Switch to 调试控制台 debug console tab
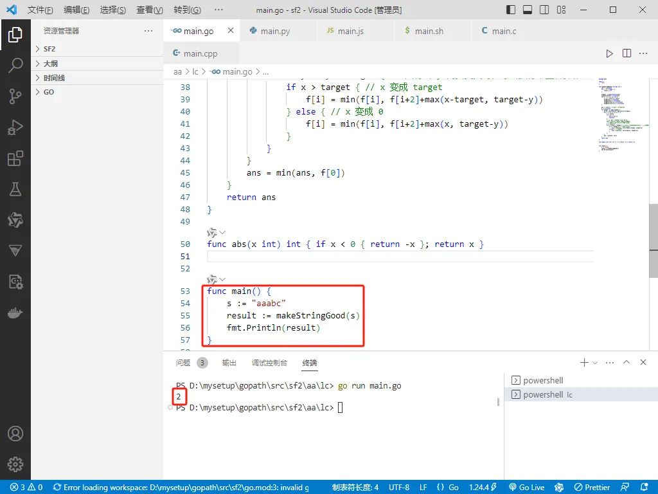 click(269, 363)
